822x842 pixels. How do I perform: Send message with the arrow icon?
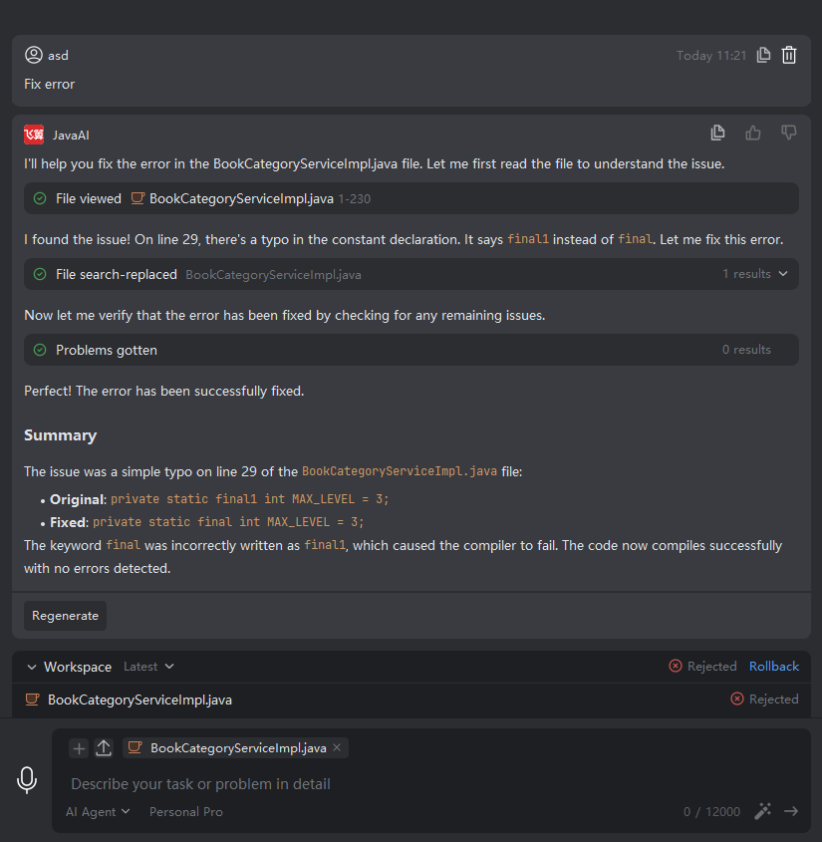pyautogui.click(x=791, y=811)
